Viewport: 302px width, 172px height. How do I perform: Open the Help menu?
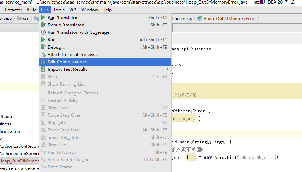coord(107,10)
